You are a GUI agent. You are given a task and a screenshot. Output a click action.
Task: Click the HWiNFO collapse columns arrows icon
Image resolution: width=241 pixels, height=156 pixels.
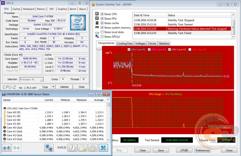pyautogui.click(x=17, y=148)
